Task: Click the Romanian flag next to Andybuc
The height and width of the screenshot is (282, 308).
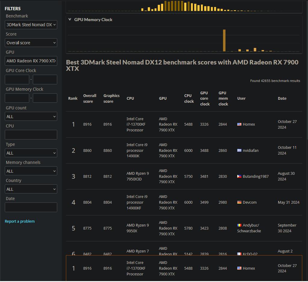Action: click(239, 225)
